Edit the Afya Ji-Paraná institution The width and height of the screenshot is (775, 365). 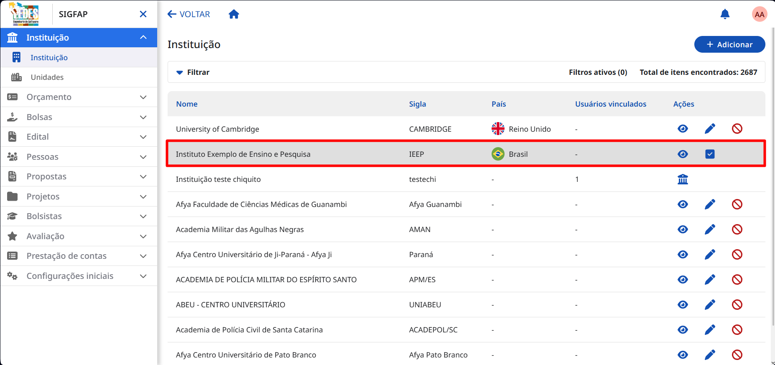click(710, 255)
